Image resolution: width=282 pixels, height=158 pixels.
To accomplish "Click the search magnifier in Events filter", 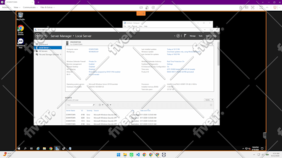I will pyautogui.click(x=94, y=105).
